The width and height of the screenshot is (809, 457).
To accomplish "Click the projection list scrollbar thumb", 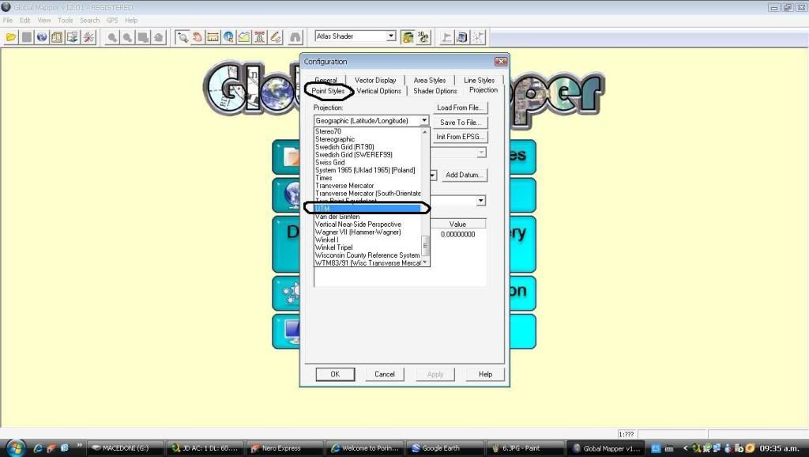I will tap(425, 245).
